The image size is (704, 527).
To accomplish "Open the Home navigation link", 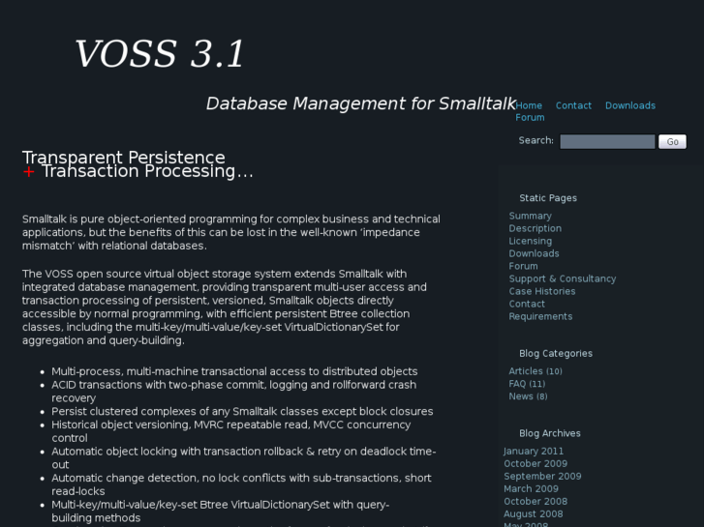I will (x=529, y=105).
